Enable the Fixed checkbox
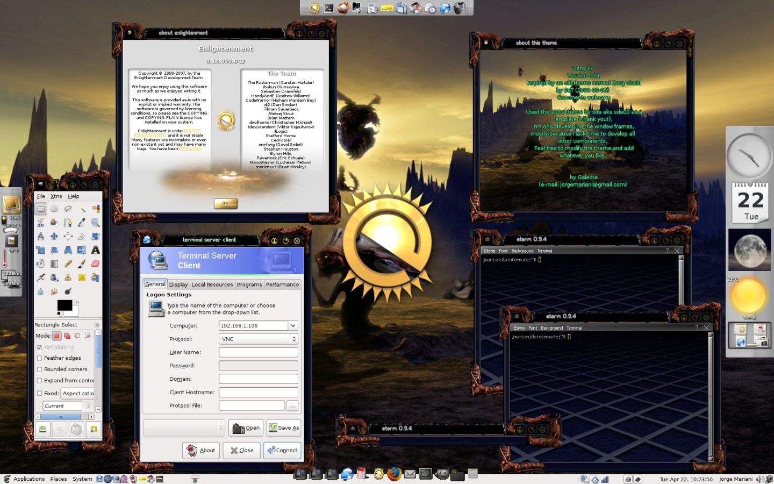 [39, 393]
